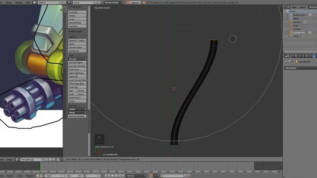Click Make Edge/Face button
The height and width of the screenshot is (178, 317).
coord(77,73)
